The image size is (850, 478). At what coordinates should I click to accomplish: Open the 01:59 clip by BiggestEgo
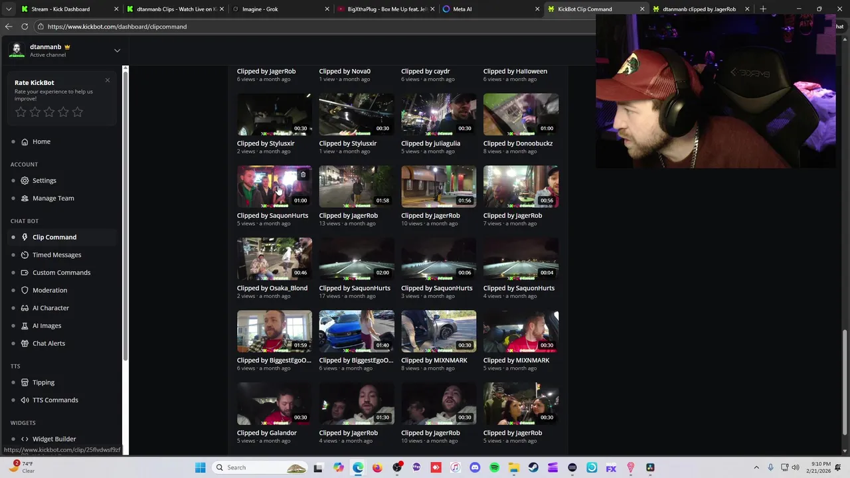[x=274, y=331]
